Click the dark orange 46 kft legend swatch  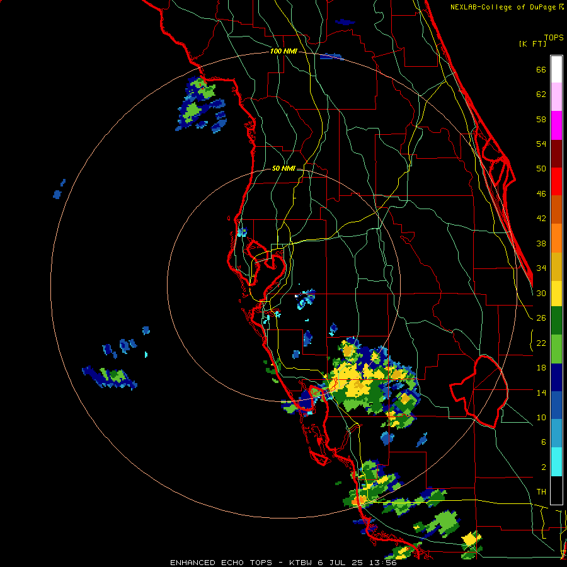coord(556,209)
